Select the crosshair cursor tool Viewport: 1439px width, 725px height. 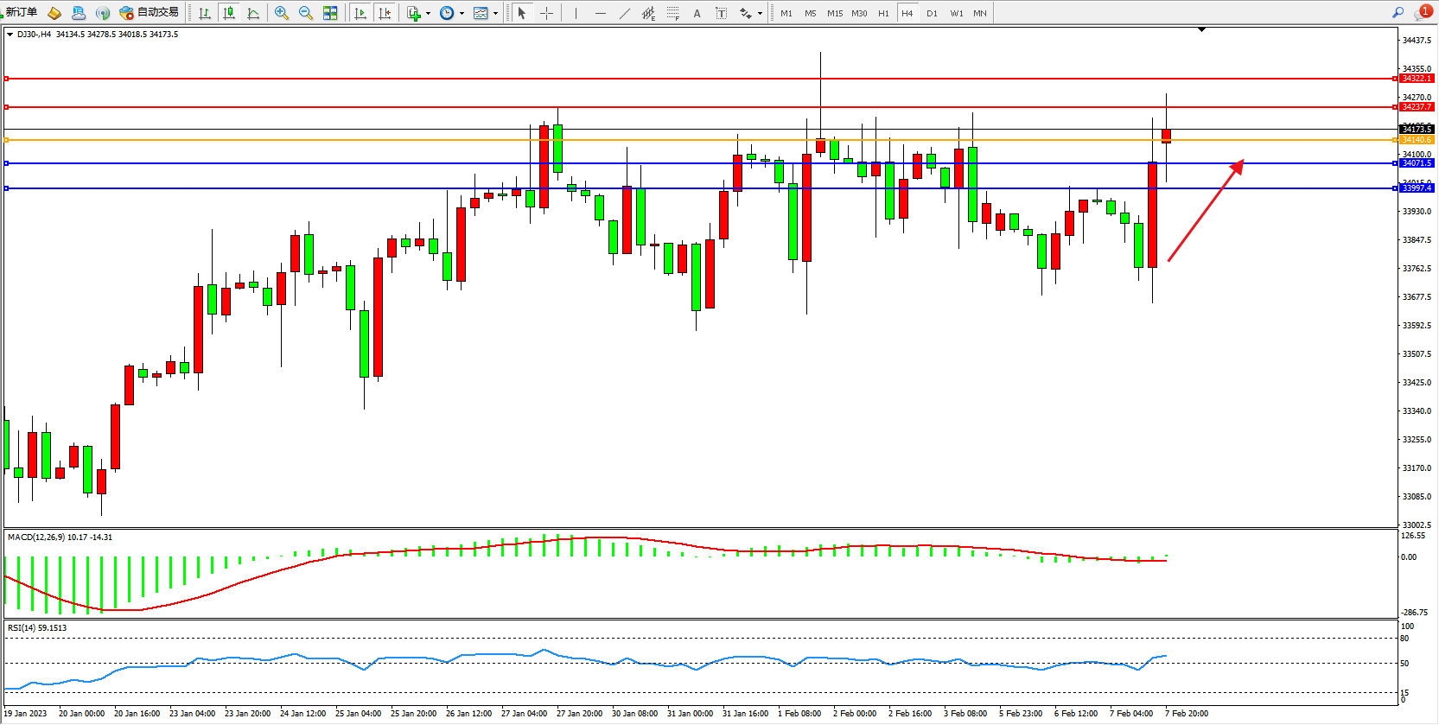(546, 13)
